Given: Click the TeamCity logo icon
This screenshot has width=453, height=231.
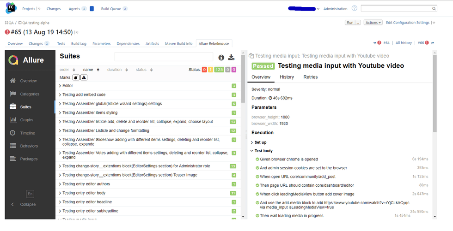Looking at the screenshot, I should tap(10, 8).
